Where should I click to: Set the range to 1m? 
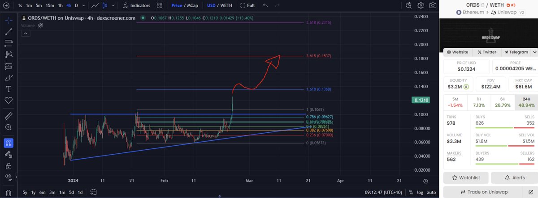[61, 192]
